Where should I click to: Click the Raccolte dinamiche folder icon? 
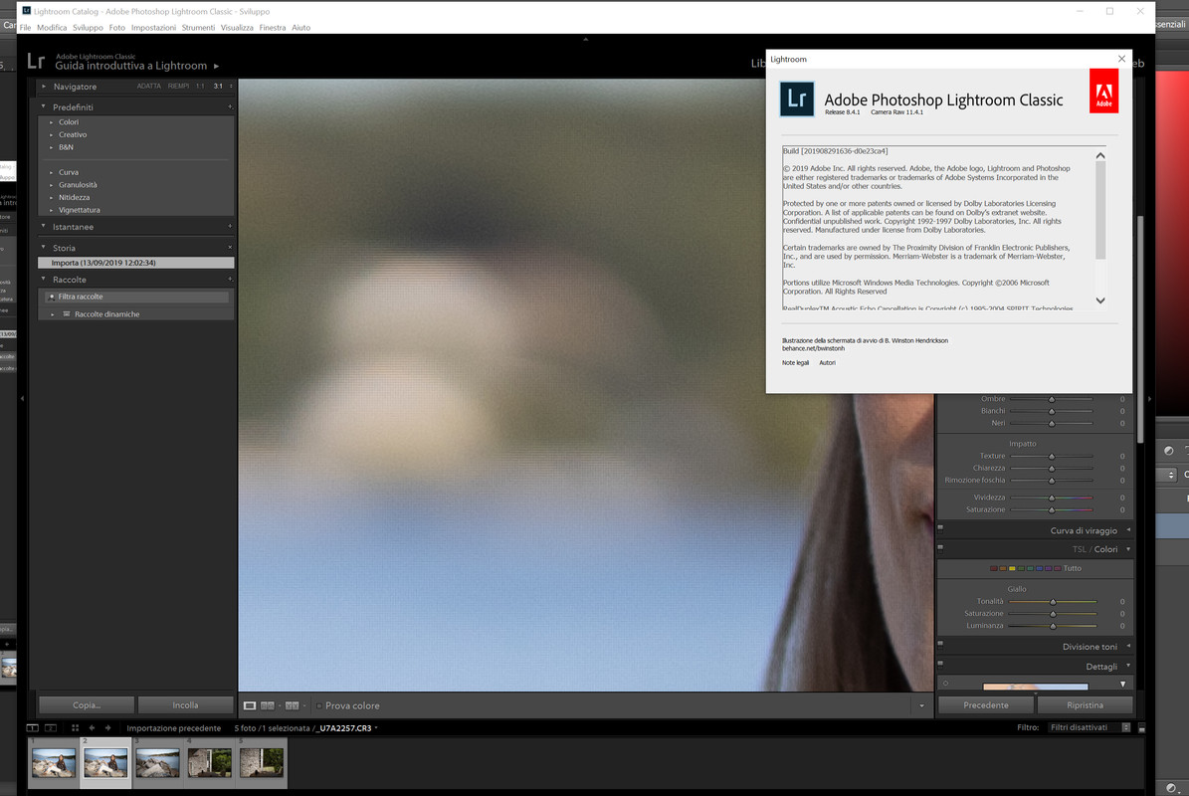coord(67,313)
